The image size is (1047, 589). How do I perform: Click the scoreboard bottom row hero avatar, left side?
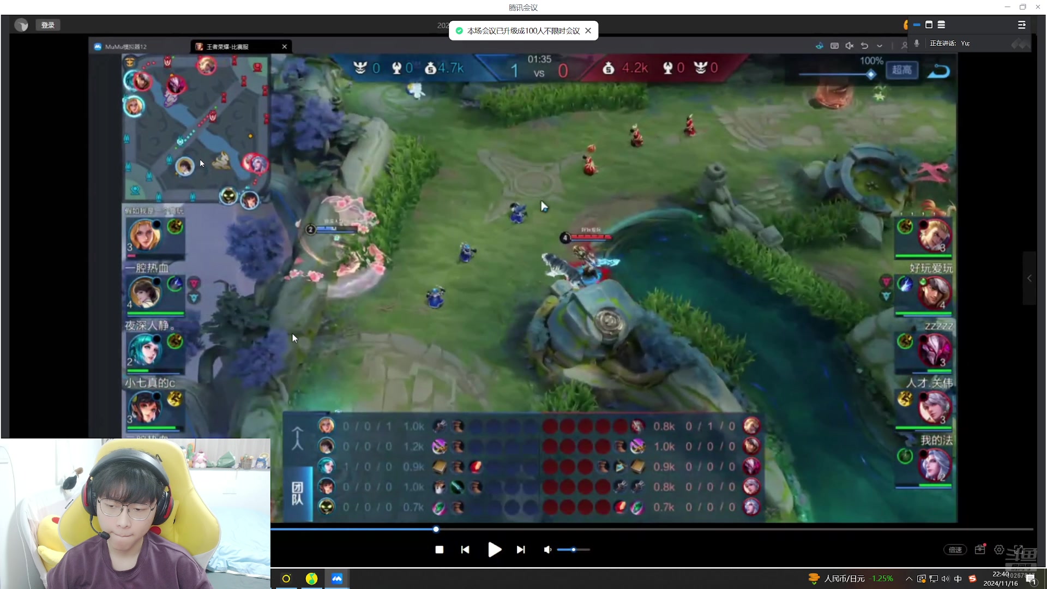point(326,507)
